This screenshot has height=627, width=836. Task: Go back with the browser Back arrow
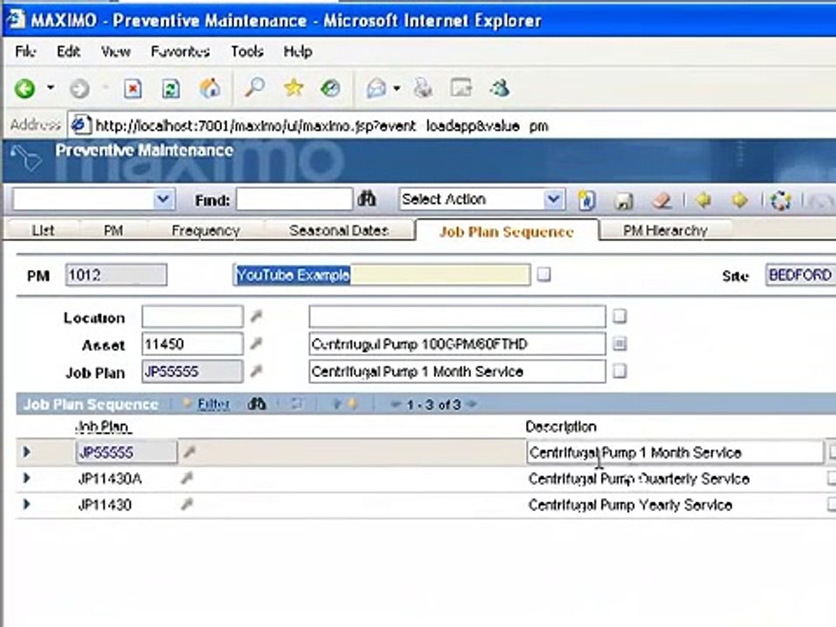point(24,89)
